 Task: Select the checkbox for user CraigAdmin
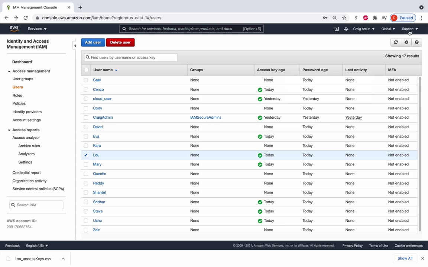[86, 118]
